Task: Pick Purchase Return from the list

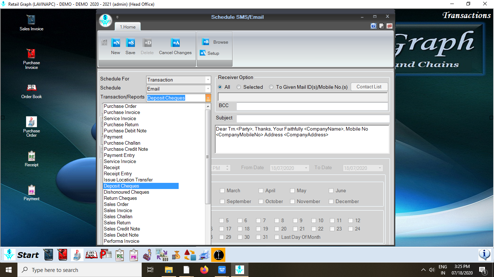Action: click(121, 124)
